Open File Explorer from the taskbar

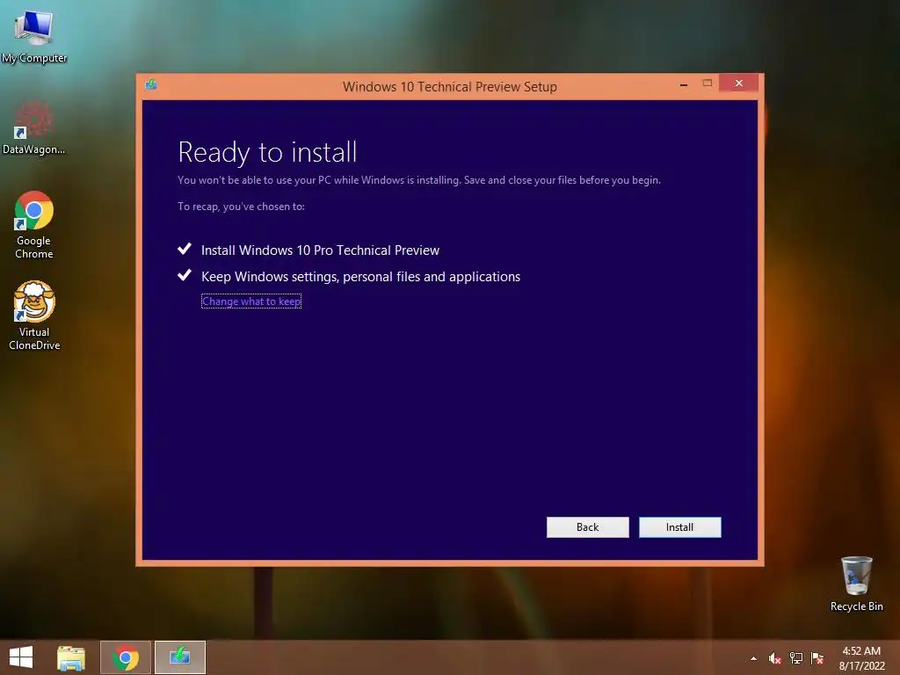[71, 657]
